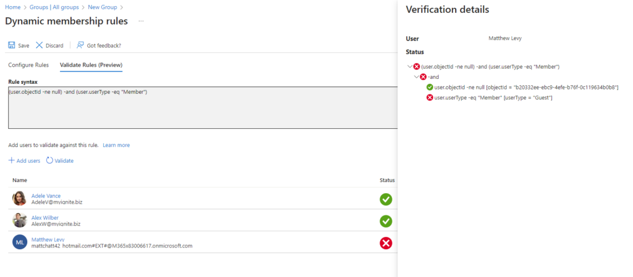This screenshot has height=277, width=633.
Task: Open Matthew Levy user link
Action: click(48, 239)
